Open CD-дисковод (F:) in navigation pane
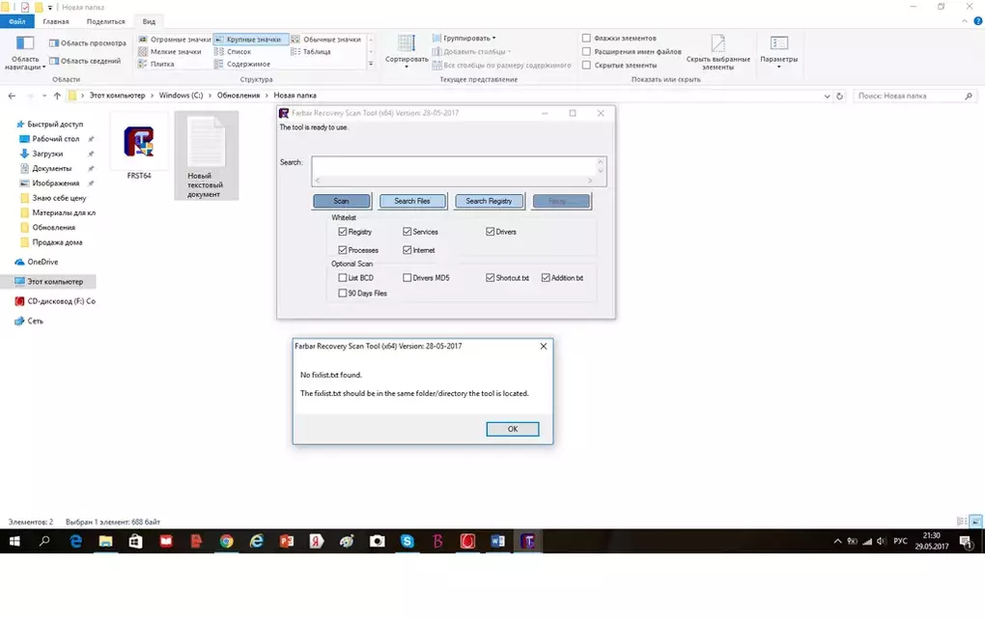The height and width of the screenshot is (618, 985). coord(61,301)
